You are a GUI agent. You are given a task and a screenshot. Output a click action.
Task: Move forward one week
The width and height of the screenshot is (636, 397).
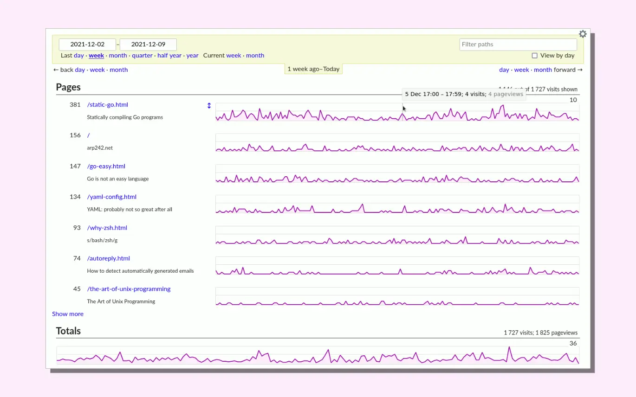[521, 70]
